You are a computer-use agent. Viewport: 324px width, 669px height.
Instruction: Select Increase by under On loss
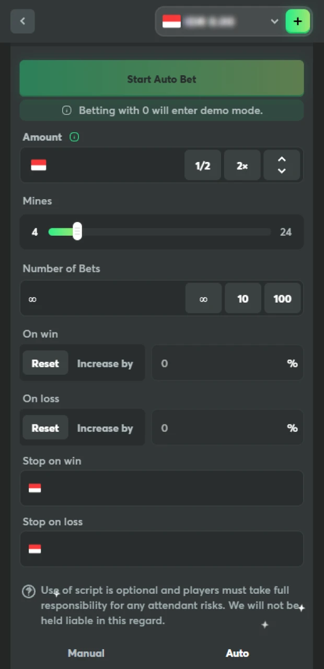tap(105, 428)
